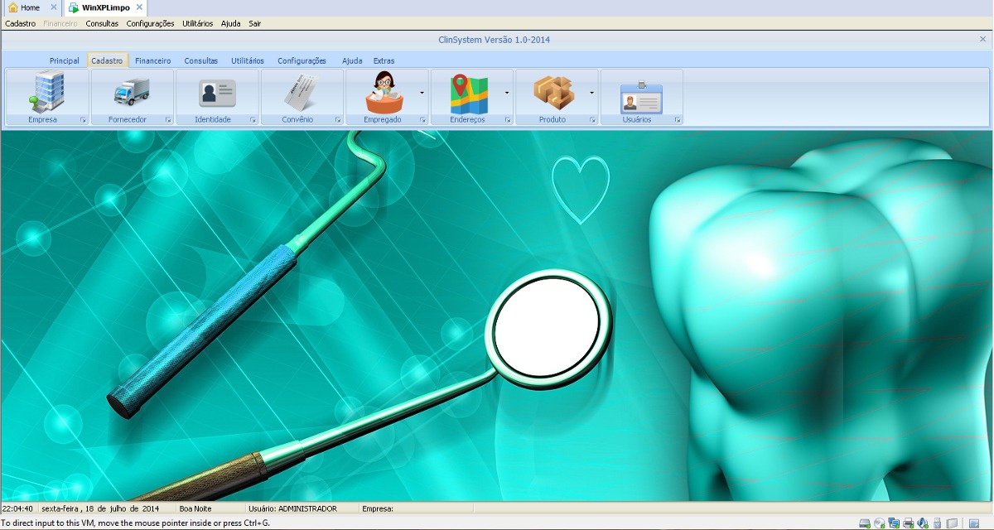Click Sair in the top menu bar
This screenshot has width=994, height=530.
(254, 23)
